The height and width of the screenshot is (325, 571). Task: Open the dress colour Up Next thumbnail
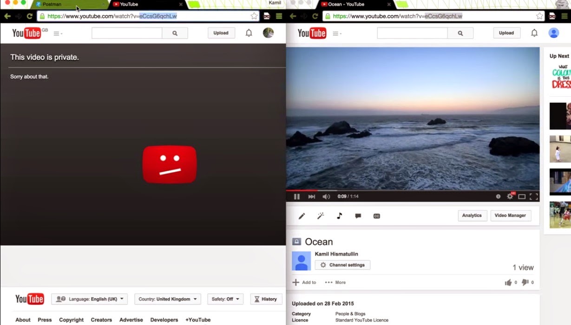[x=560, y=77]
